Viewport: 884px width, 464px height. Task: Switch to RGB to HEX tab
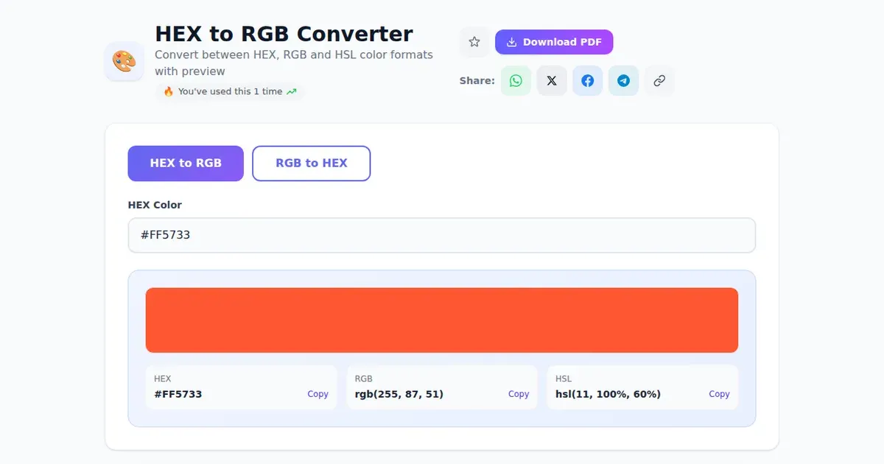pyautogui.click(x=312, y=164)
